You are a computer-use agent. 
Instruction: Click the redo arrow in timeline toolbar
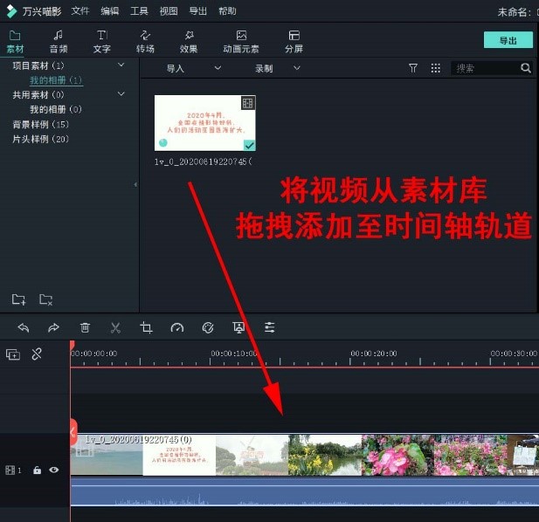click(54, 328)
